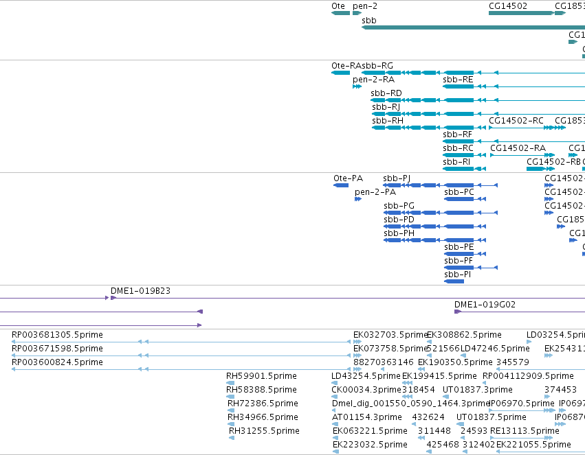Click the pen-2-RA transcript label
Image resolution: width=585 pixels, height=455 pixels.
(373, 80)
